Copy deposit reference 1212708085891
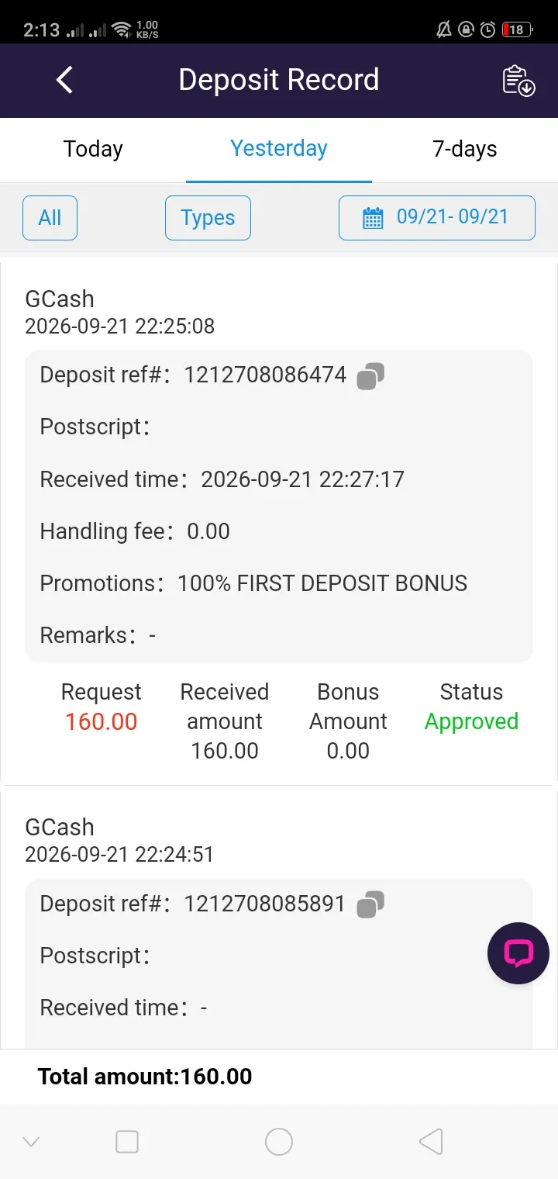Viewport: 558px width, 1179px height. coord(370,904)
